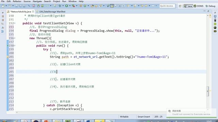Maximize the editor area

coord(208,11)
